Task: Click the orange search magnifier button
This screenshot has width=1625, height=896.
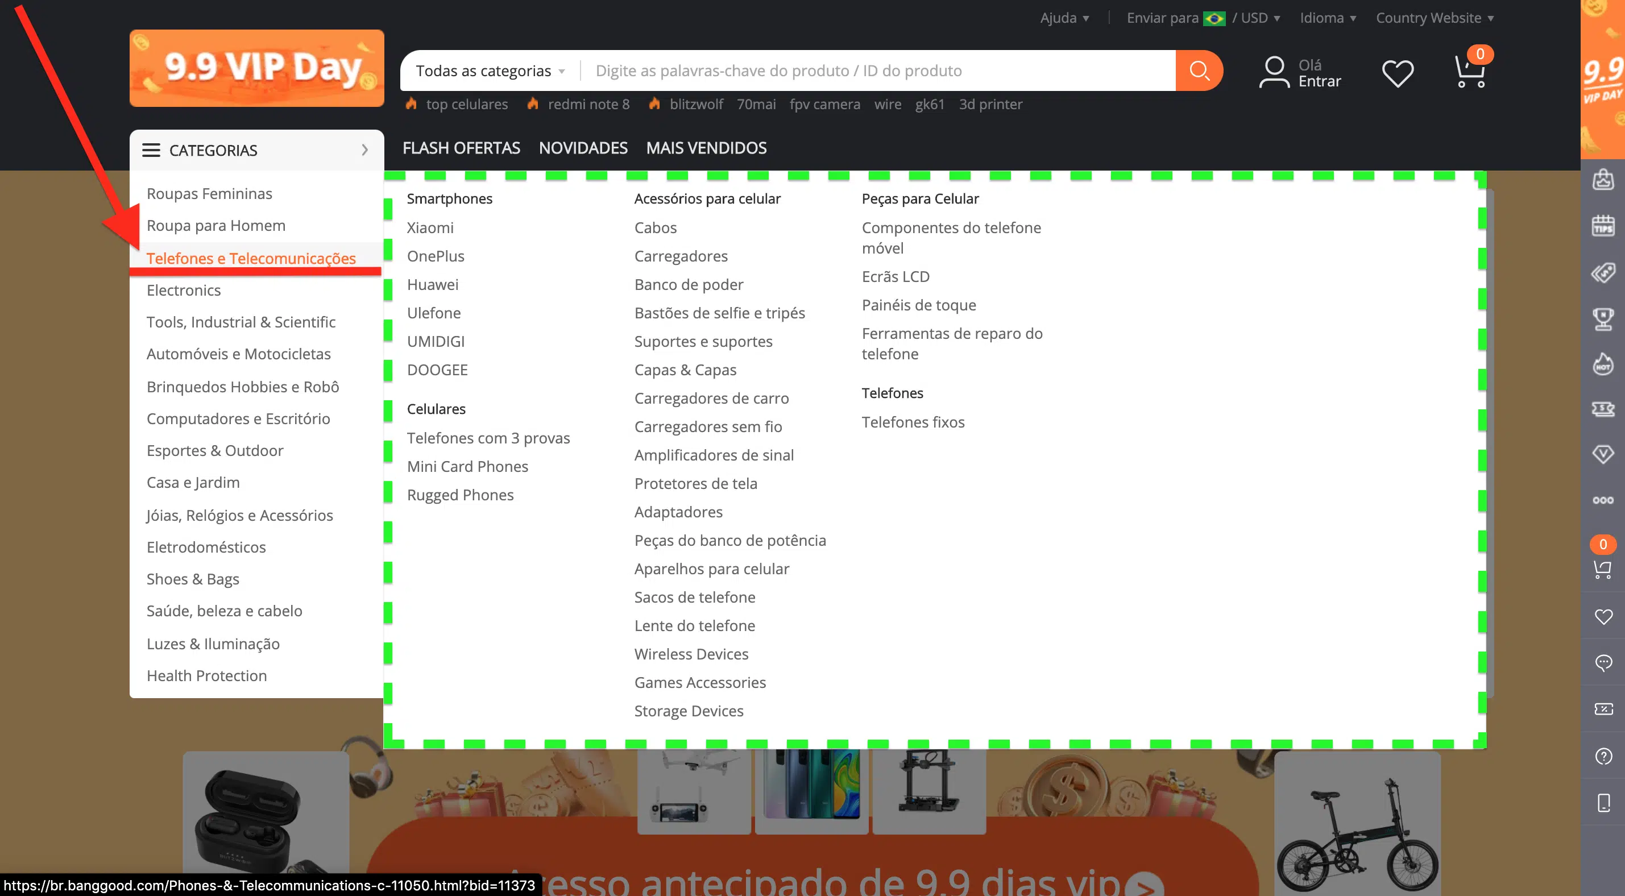Action: 1199,70
